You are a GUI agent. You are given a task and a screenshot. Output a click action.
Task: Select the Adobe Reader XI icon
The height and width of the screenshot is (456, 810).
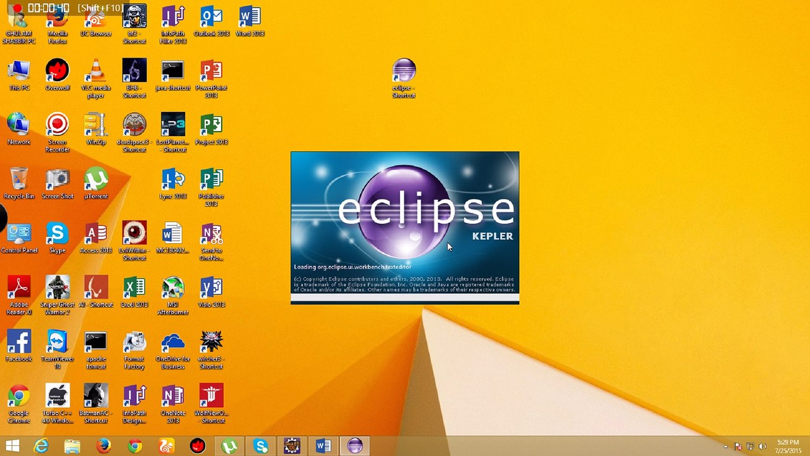19,296
